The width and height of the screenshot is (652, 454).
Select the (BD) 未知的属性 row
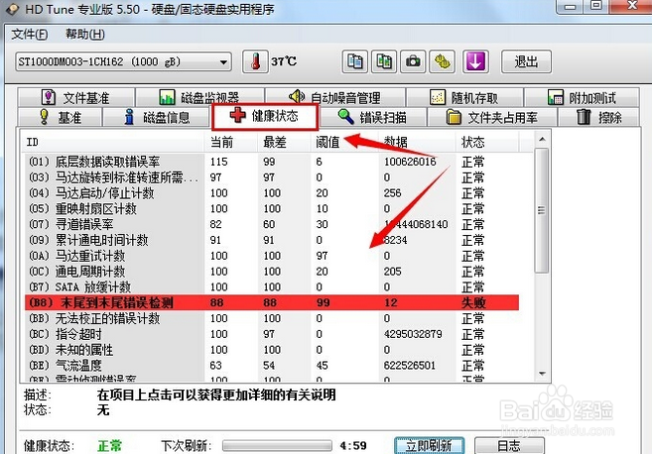tap(272, 350)
